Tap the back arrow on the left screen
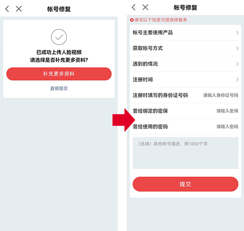The image size is (244, 231). [x=7, y=9]
